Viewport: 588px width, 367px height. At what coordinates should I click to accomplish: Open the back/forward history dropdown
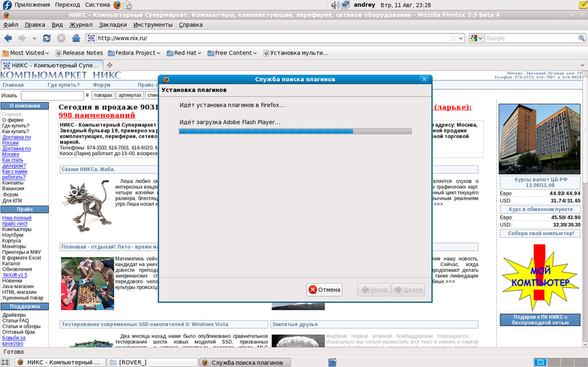tap(34, 38)
